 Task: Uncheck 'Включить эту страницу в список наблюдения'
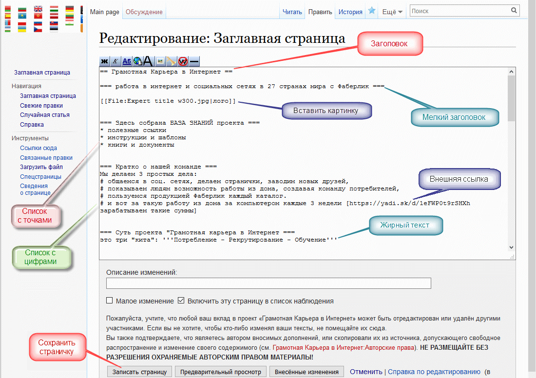(181, 301)
